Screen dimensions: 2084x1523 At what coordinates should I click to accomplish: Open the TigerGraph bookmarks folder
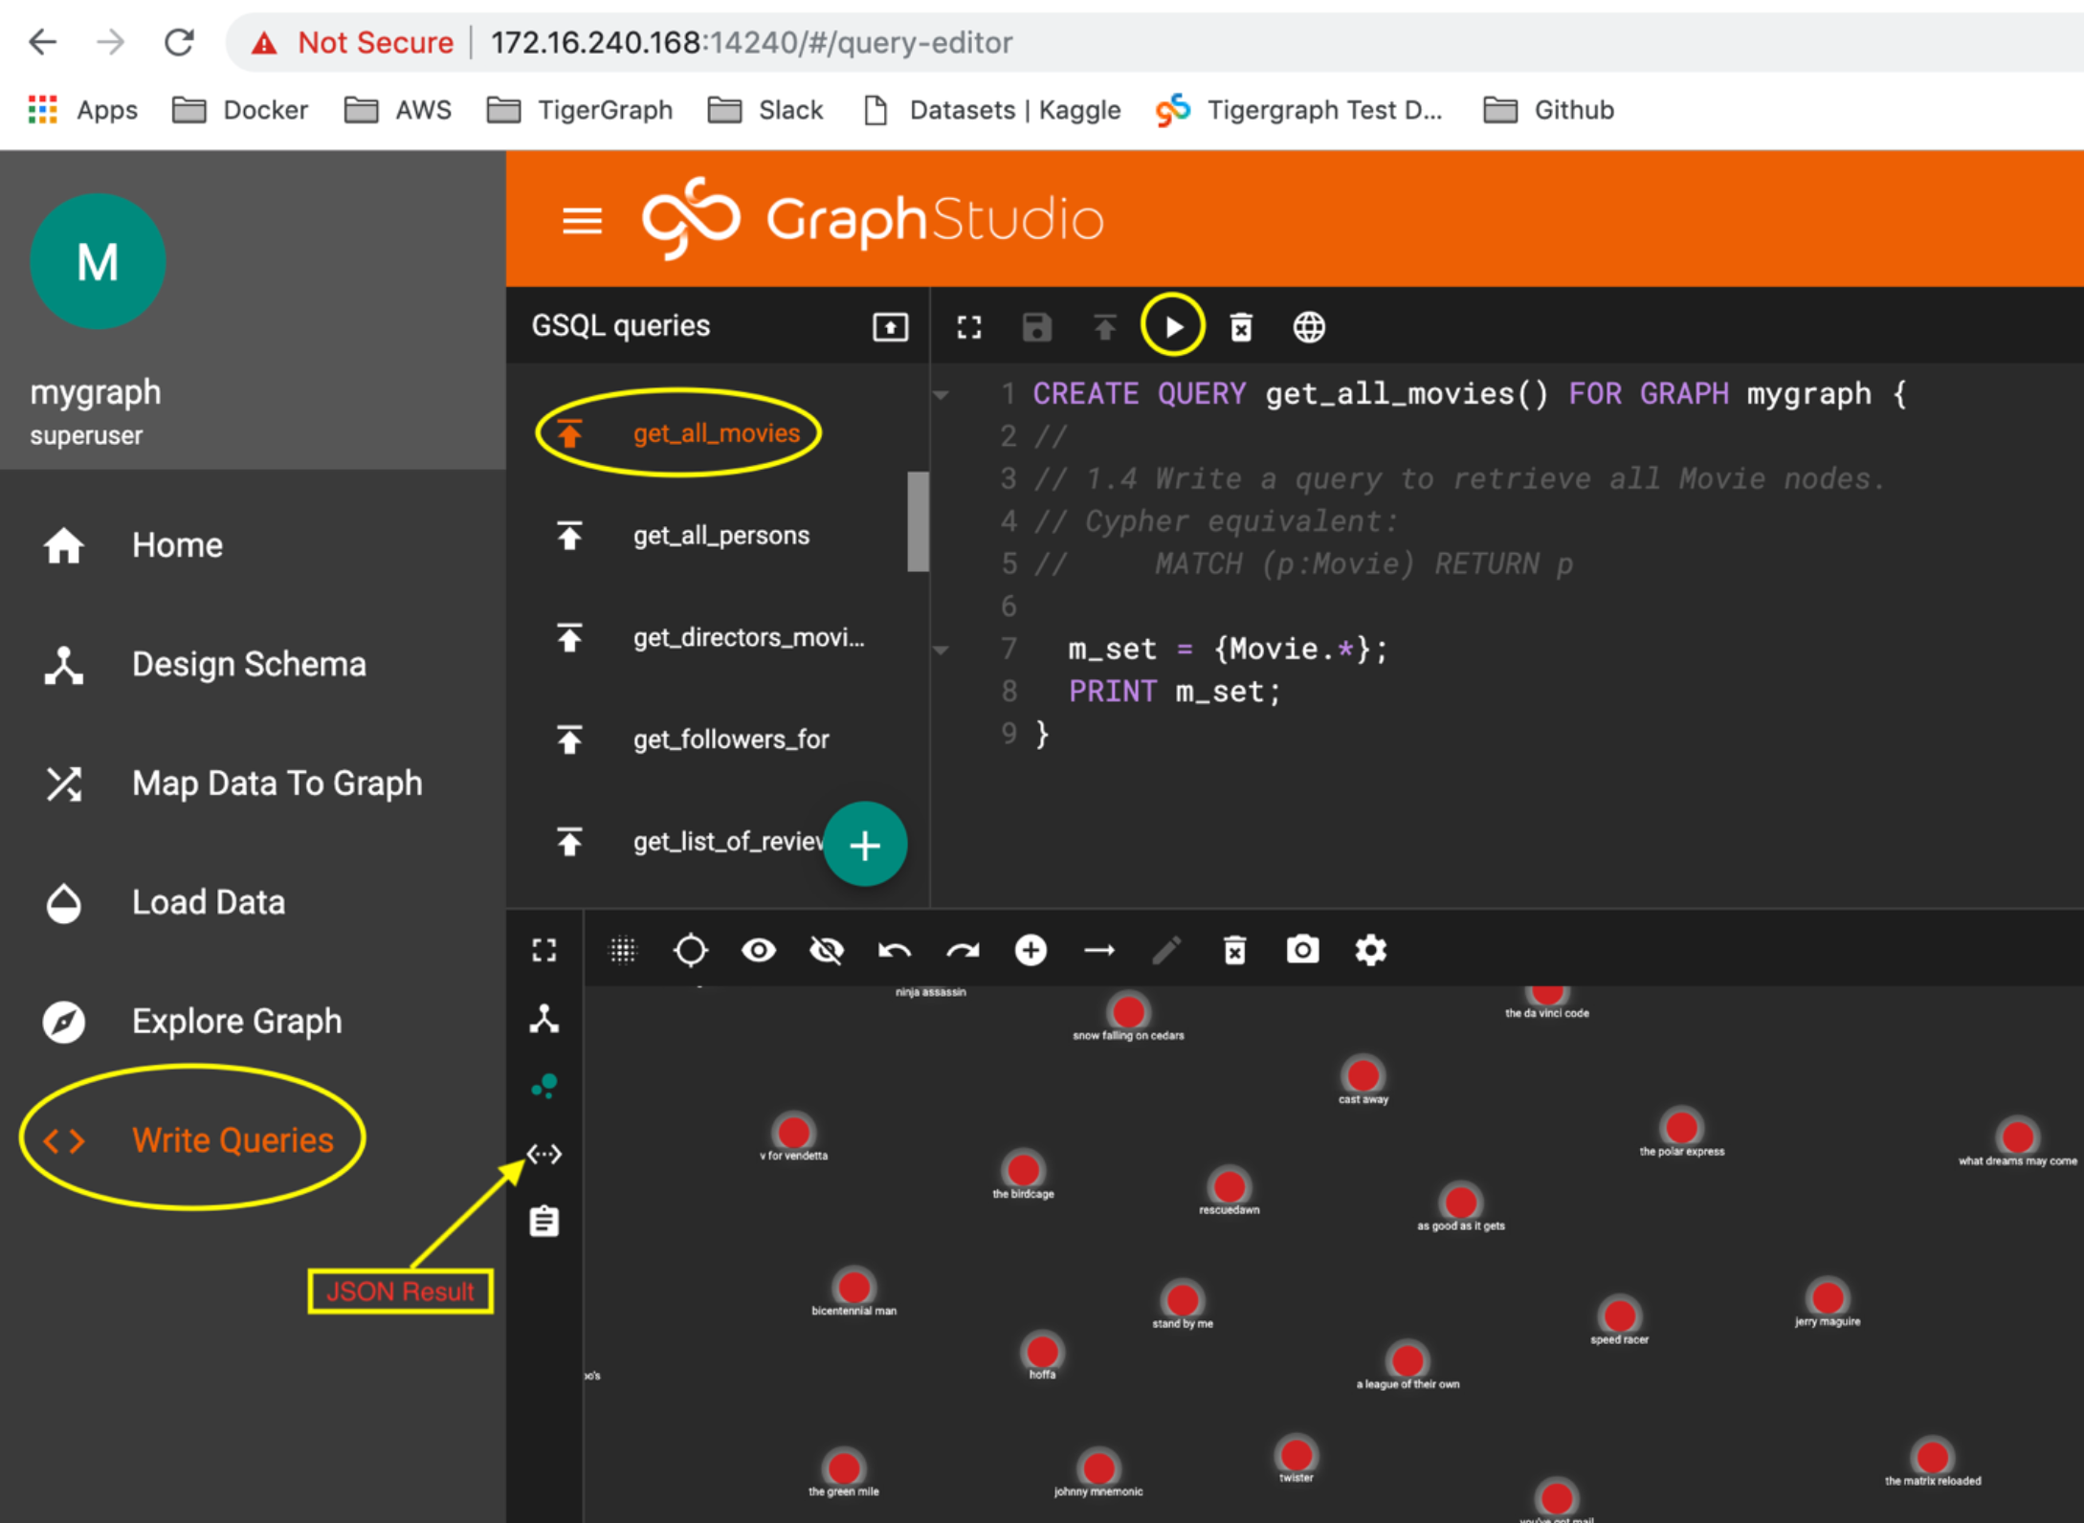click(580, 110)
